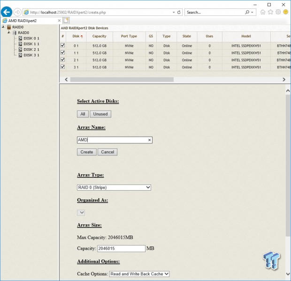Click the search magnifier icon
Viewport: 291px width, 281px height.
point(247,12)
